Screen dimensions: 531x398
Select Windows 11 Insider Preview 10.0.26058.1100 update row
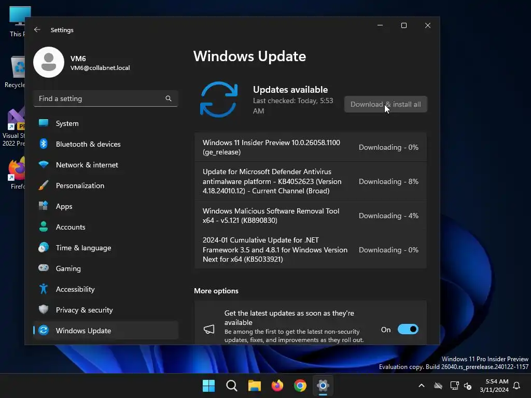[311, 147]
